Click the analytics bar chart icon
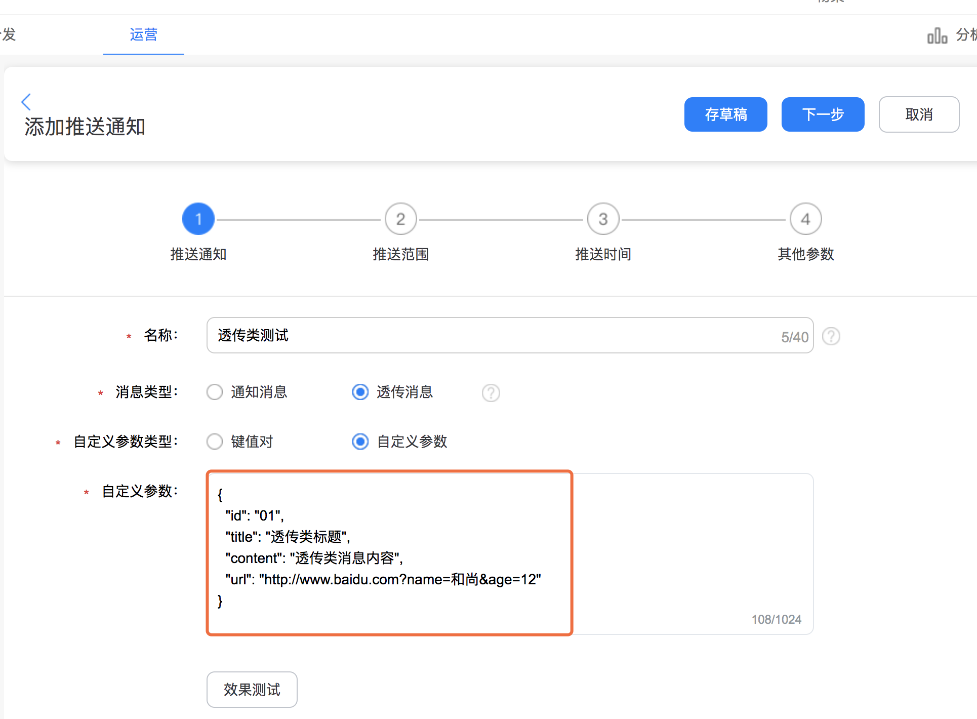This screenshot has height=719, width=977. click(937, 35)
